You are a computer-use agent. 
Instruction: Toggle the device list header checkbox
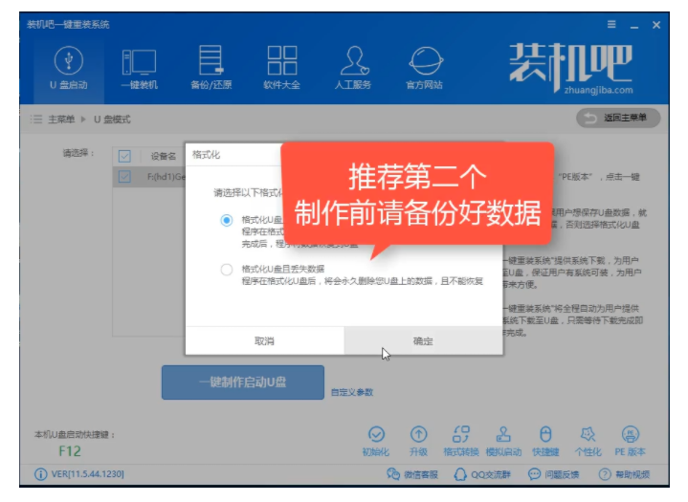click(x=124, y=155)
